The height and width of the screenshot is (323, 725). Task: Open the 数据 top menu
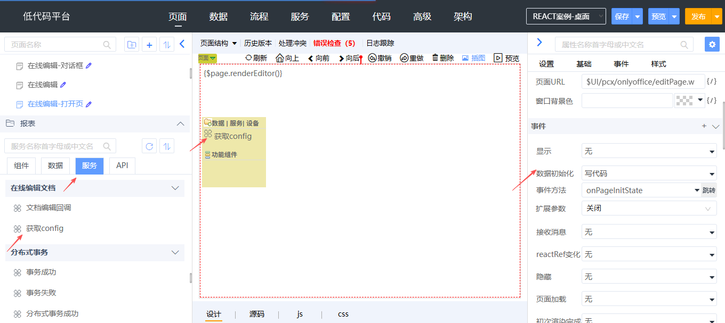[x=219, y=16]
